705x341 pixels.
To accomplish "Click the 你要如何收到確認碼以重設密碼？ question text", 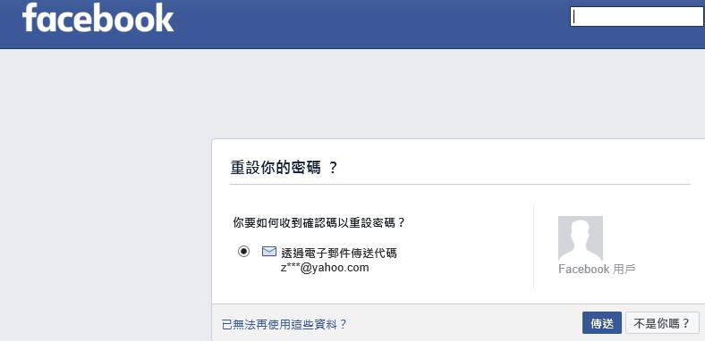I will [319, 222].
